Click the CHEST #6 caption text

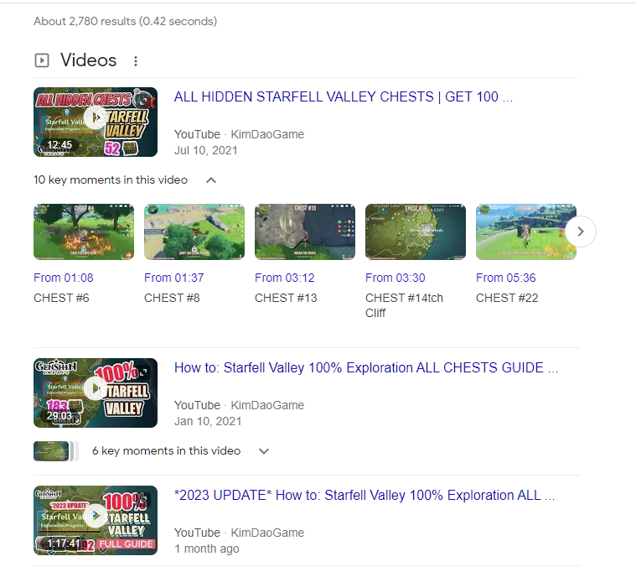point(61,298)
